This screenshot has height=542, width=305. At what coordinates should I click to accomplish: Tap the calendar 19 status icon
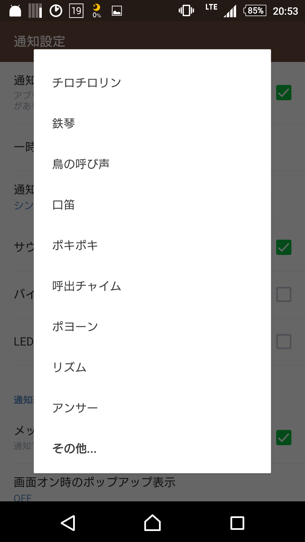[x=76, y=11]
